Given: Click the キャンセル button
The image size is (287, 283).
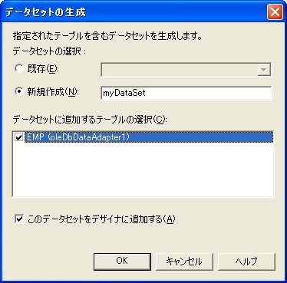Looking at the screenshot, I should pos(184,262).
